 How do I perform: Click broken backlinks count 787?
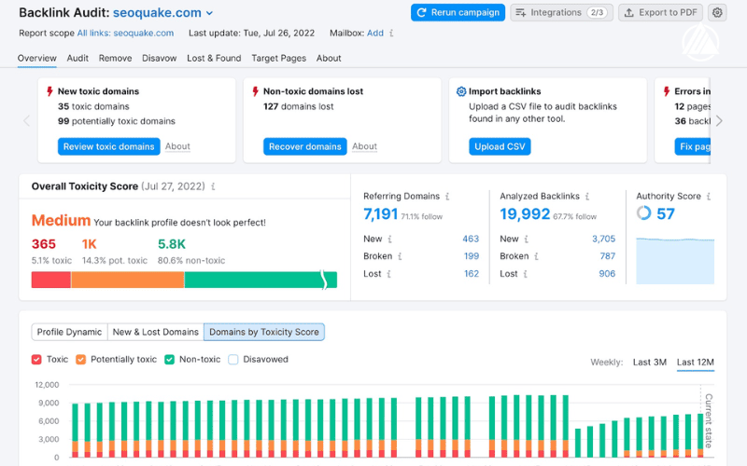coord(608,256)
